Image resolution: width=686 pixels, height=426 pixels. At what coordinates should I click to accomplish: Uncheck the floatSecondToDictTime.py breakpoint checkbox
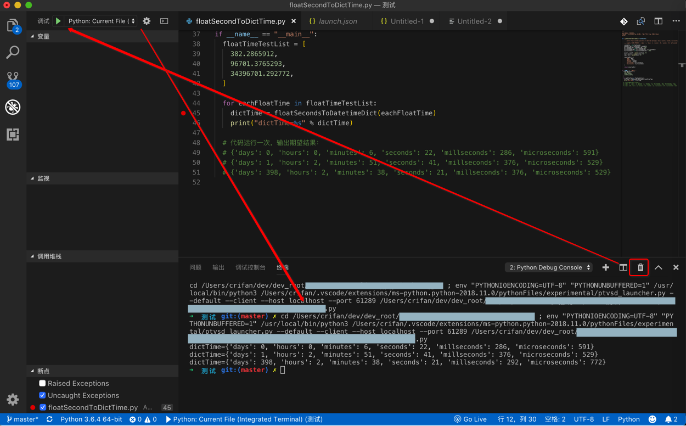point(43,407)
